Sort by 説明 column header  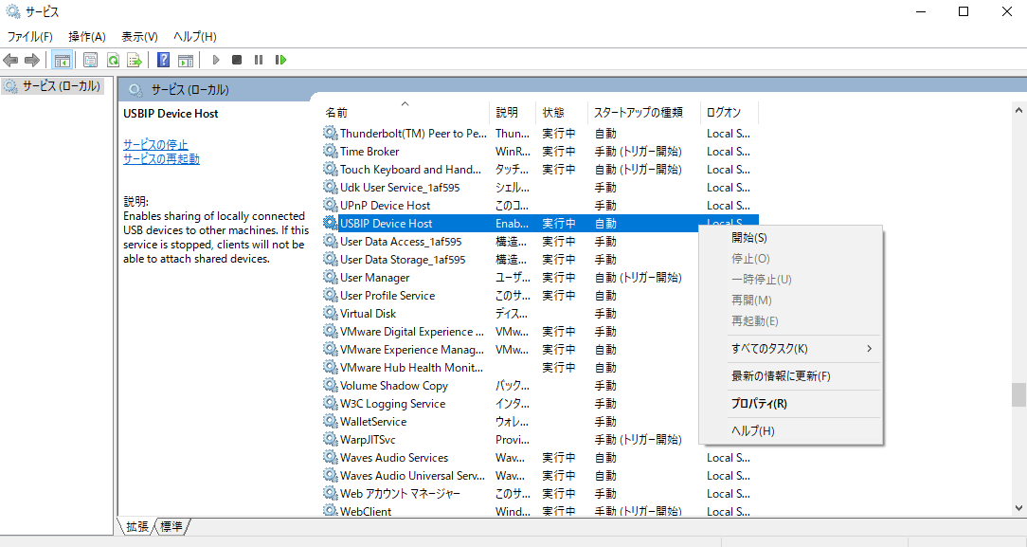513,113
